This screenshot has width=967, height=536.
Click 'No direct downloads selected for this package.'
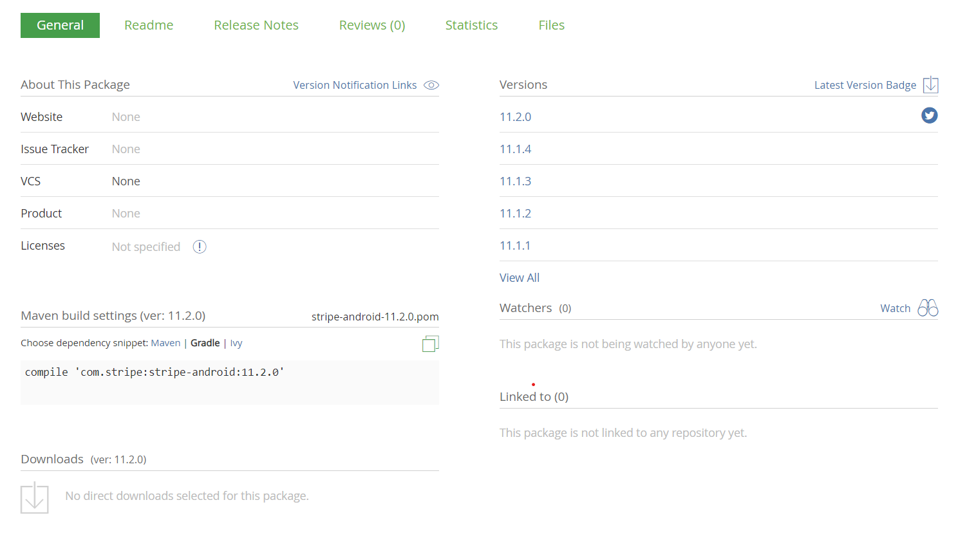[187, 495]
